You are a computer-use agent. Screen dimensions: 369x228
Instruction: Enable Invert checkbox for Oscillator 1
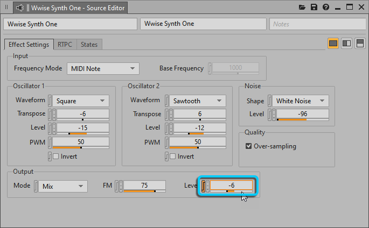point(56,156)
